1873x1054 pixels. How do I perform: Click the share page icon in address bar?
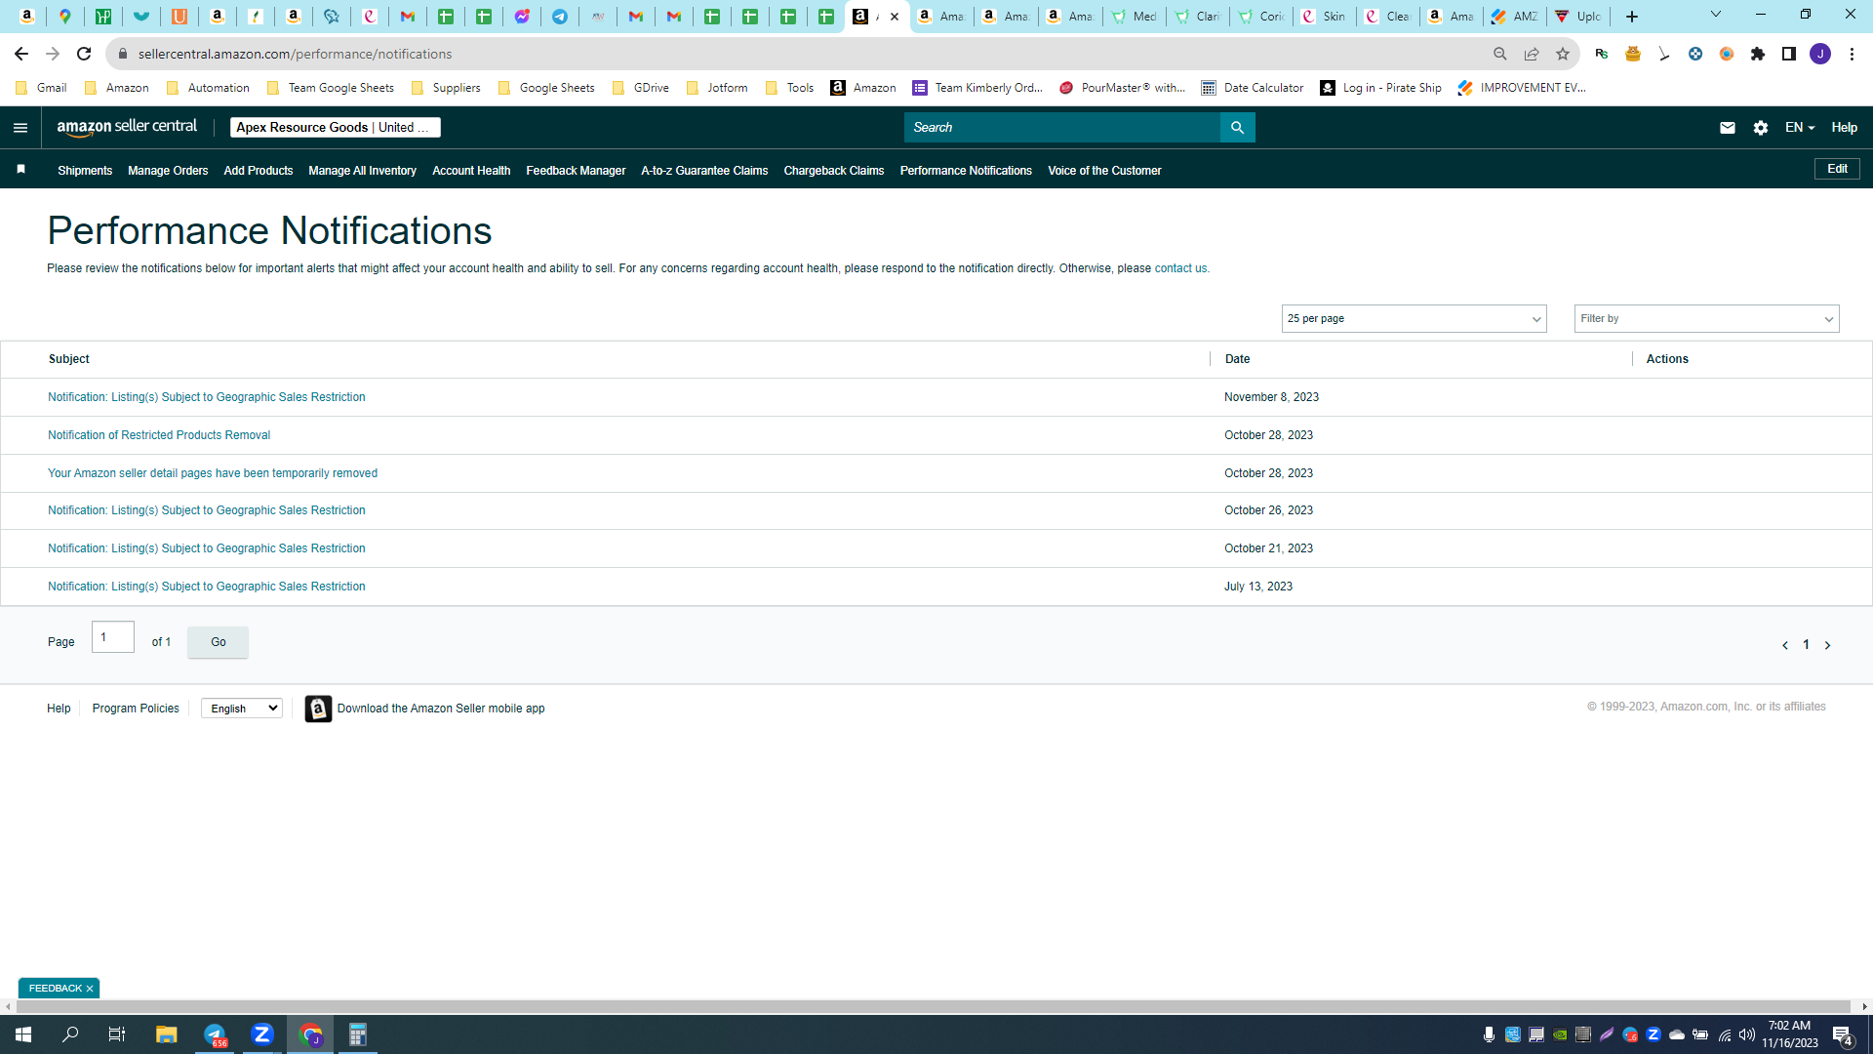pos(1532,54)
